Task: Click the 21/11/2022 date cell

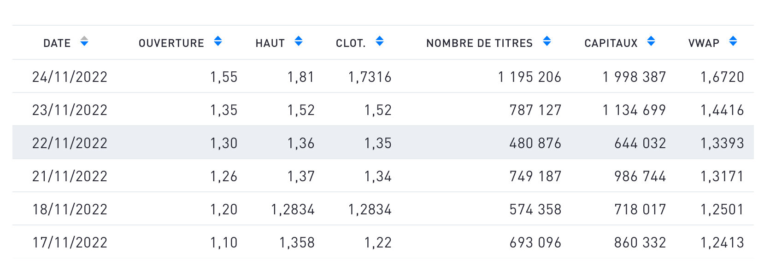Action: (x=70, y=176)
